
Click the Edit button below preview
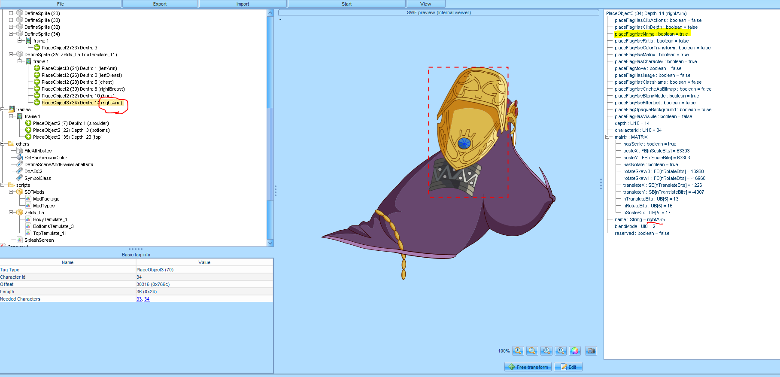coord(568,367)
